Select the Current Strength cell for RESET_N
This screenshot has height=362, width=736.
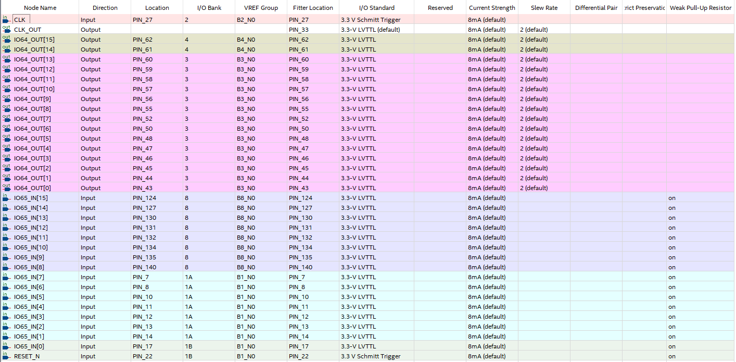click(492, 356)
